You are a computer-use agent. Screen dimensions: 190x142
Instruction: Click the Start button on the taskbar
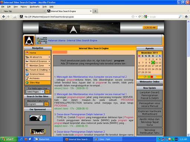(x=9, y=139)
